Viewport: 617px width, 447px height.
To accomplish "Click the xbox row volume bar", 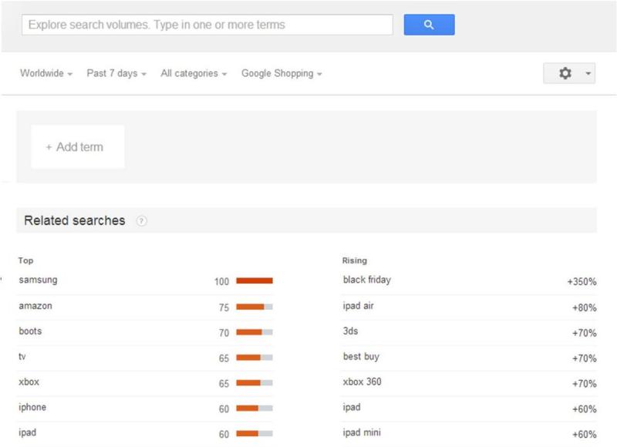I will [255, 383].
